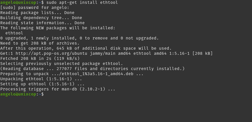The image size is (252, 122).
Task: Click the '[sudo] password for angelo:' line
Action: click(x=35, y=8)
